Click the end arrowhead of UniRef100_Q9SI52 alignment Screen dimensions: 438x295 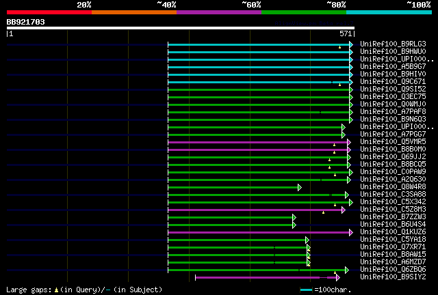click(x=351, y=89)
